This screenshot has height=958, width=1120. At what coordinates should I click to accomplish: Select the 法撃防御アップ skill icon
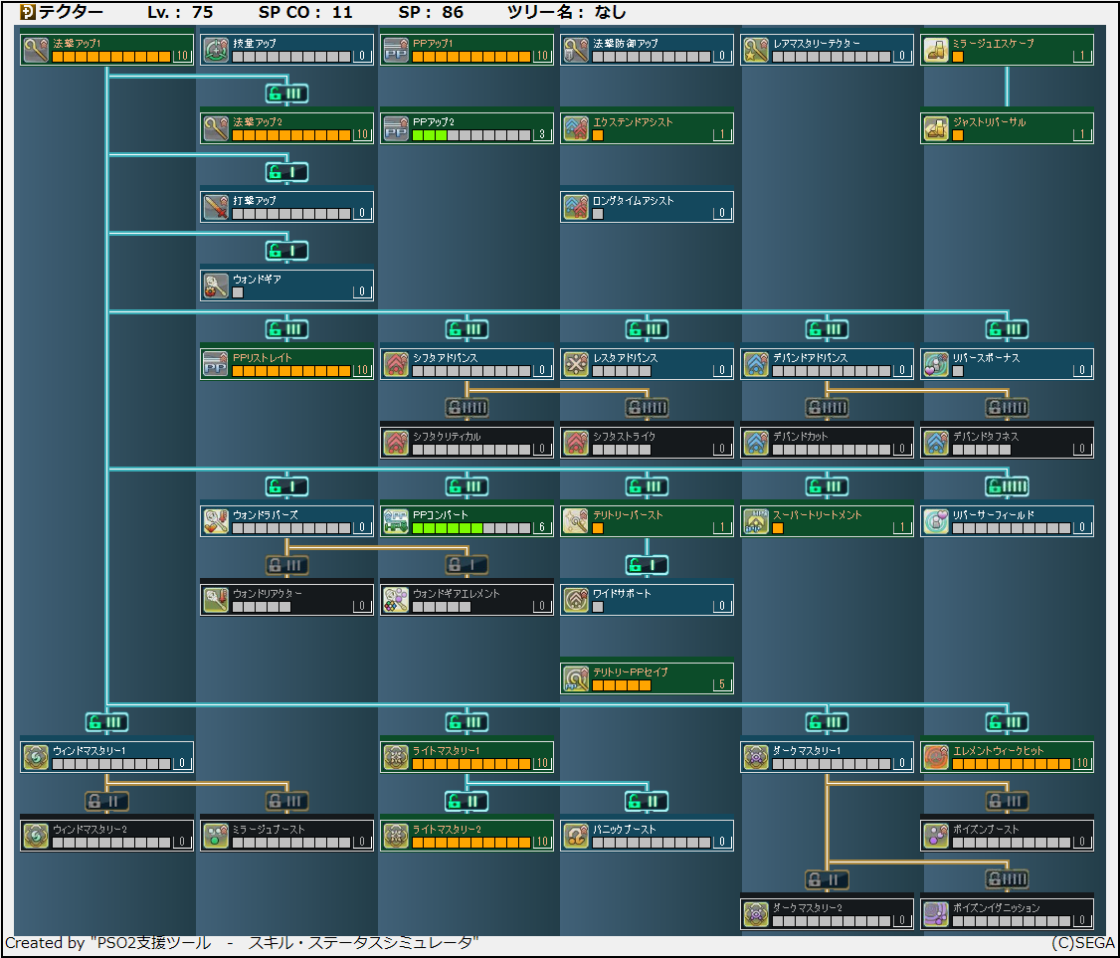[x=576, y=50]
